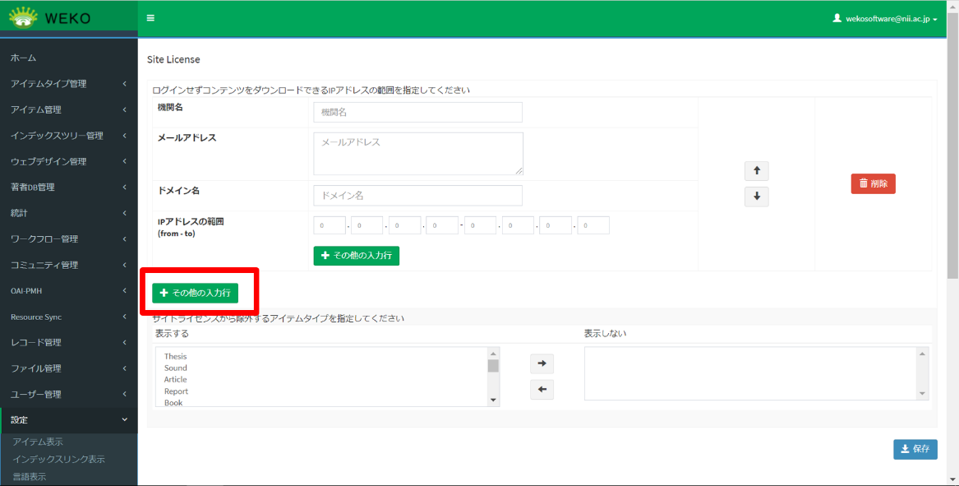Move the site license entry up

point(755,170)
